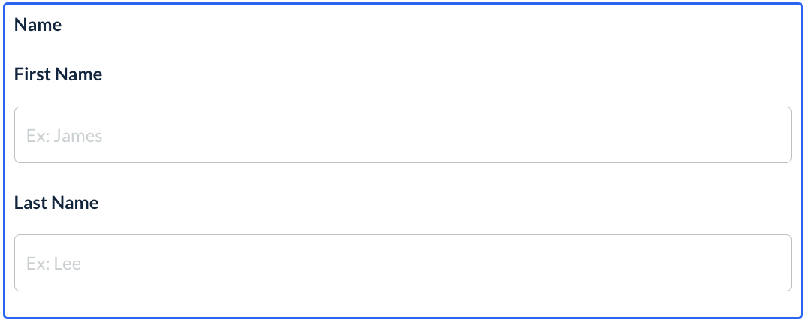Screen dimensions: 804x320
Task: Click the upper text input in Name form
Action: click(403, 135)
